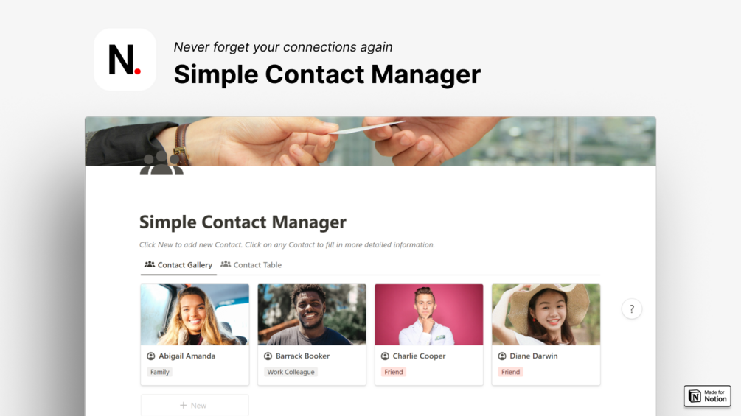The height and width of the screenshot is (416, 741).
Task: Open the help question mark button
Action: click(x=631, y=309)
